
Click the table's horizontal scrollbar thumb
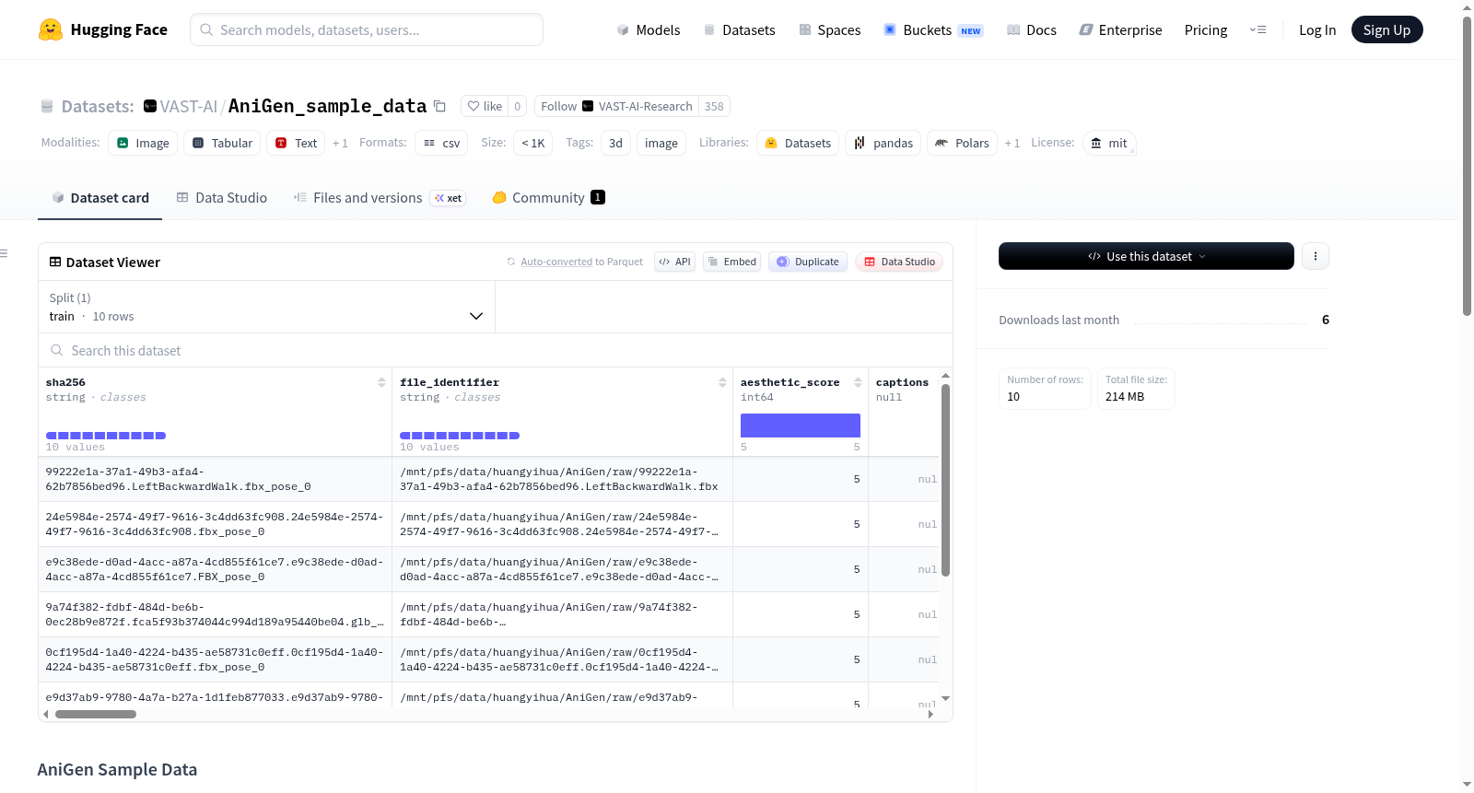[96, 715]
